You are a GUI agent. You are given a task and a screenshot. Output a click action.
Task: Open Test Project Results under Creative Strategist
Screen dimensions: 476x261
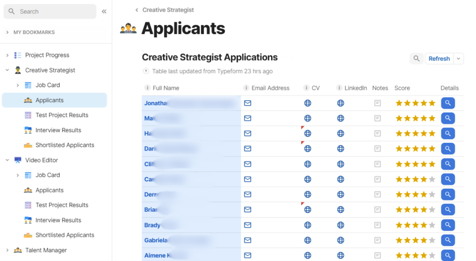click(62, 115)
